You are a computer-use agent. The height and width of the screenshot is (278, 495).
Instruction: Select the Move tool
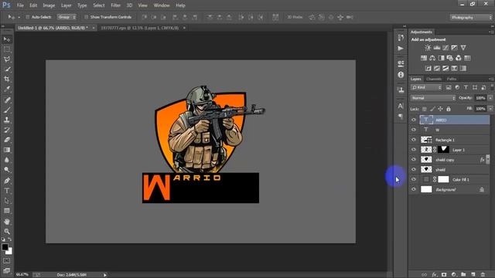[x=7, y=39]
